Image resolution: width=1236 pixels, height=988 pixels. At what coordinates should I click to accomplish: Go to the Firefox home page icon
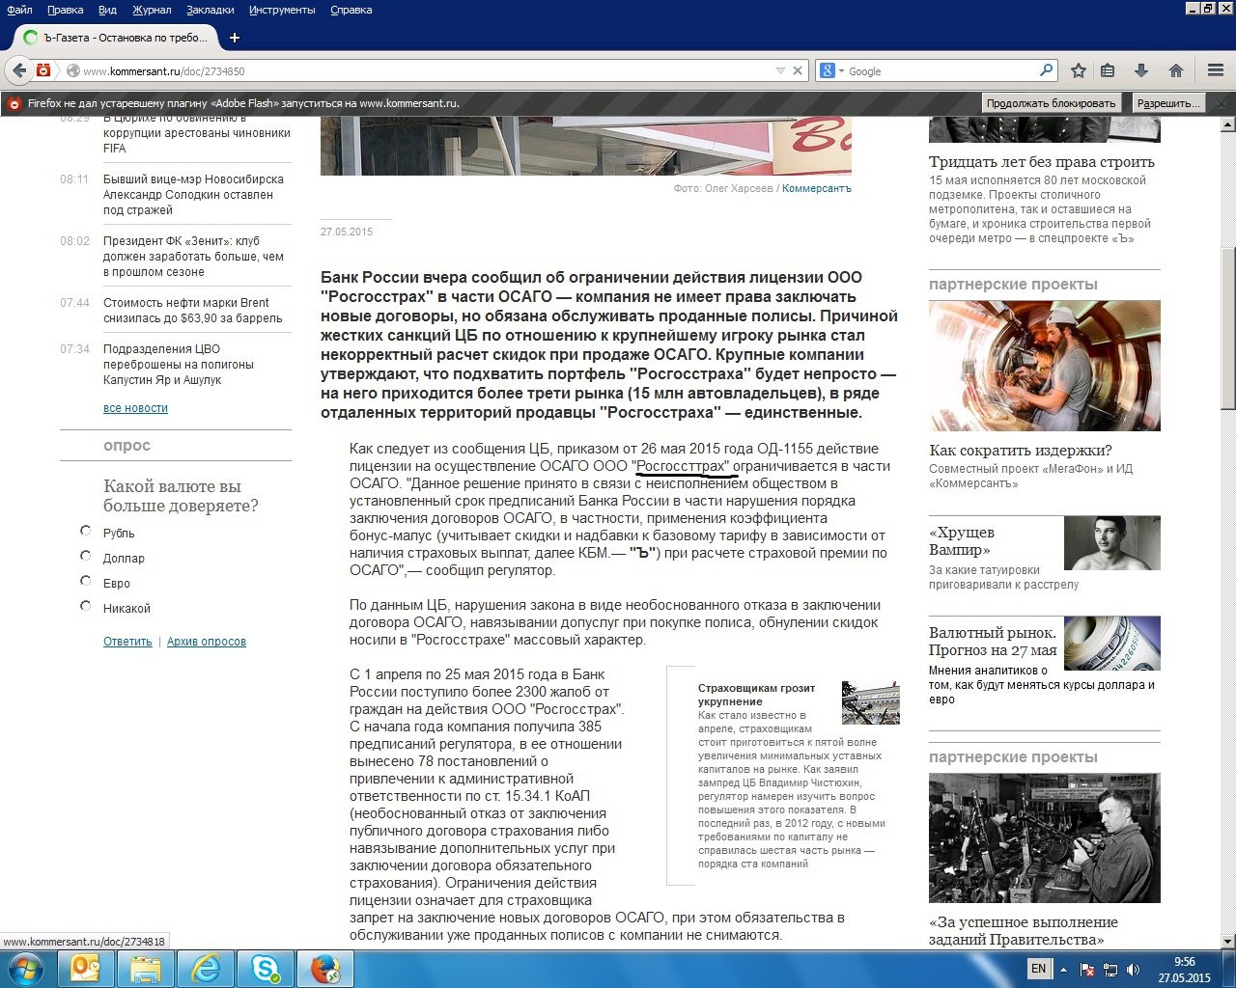(x=1175, y=70)
